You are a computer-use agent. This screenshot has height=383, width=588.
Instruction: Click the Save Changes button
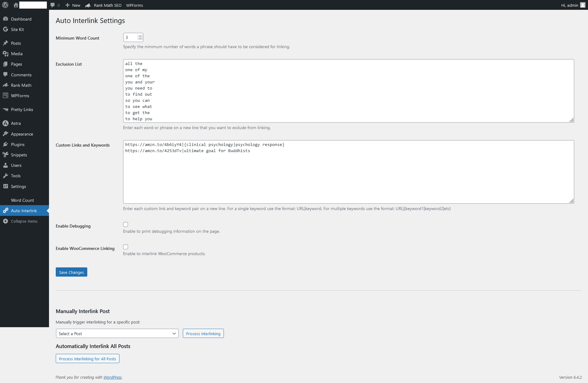click(x=71, y=272)
